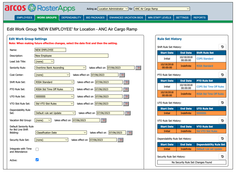Open calendar picker for Dependability Rule Set date
Viewport: 236px width, 172px height.
pos(128,113)
